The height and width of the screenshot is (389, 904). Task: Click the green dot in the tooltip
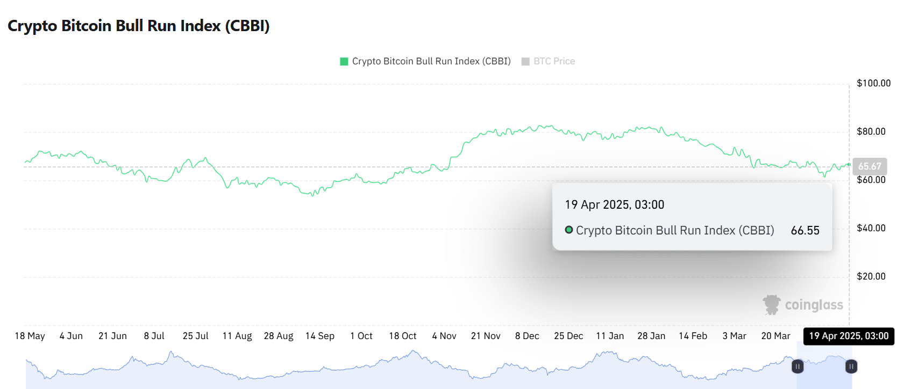click(569, 231)
